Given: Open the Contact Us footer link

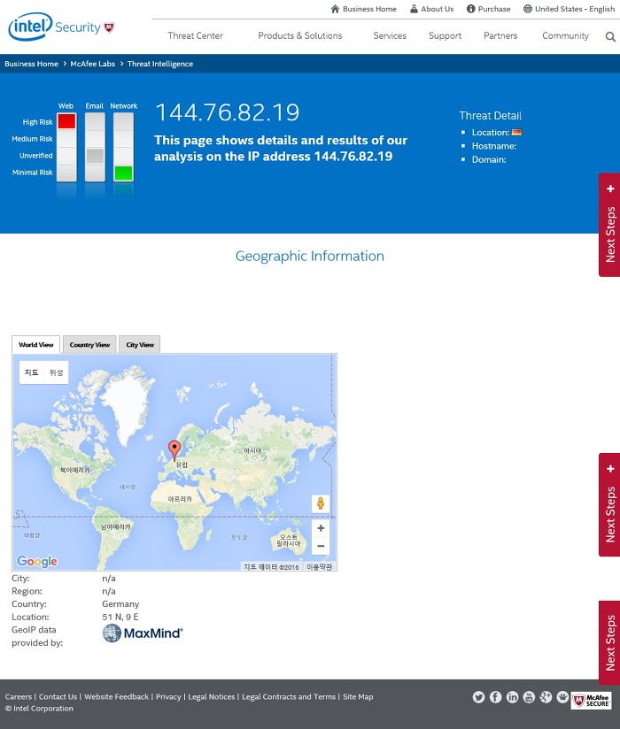Looking at the screenshot, I should (58, 696).
